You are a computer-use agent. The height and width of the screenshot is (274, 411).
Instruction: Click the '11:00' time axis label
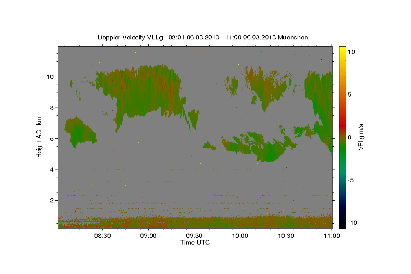point(332,236)
